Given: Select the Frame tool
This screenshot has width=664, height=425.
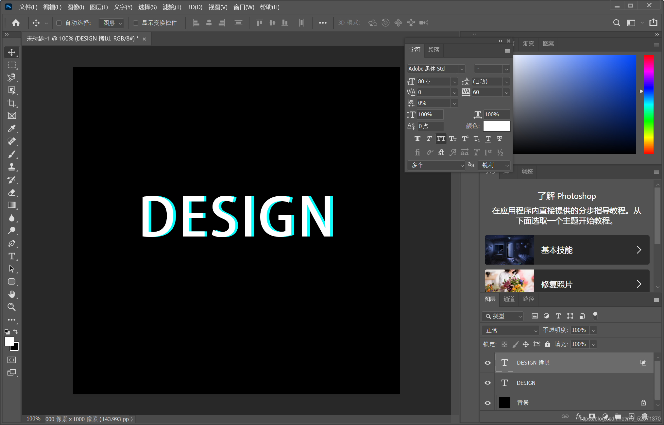Looking at the screenshot, I should click(x=12, y=116).
